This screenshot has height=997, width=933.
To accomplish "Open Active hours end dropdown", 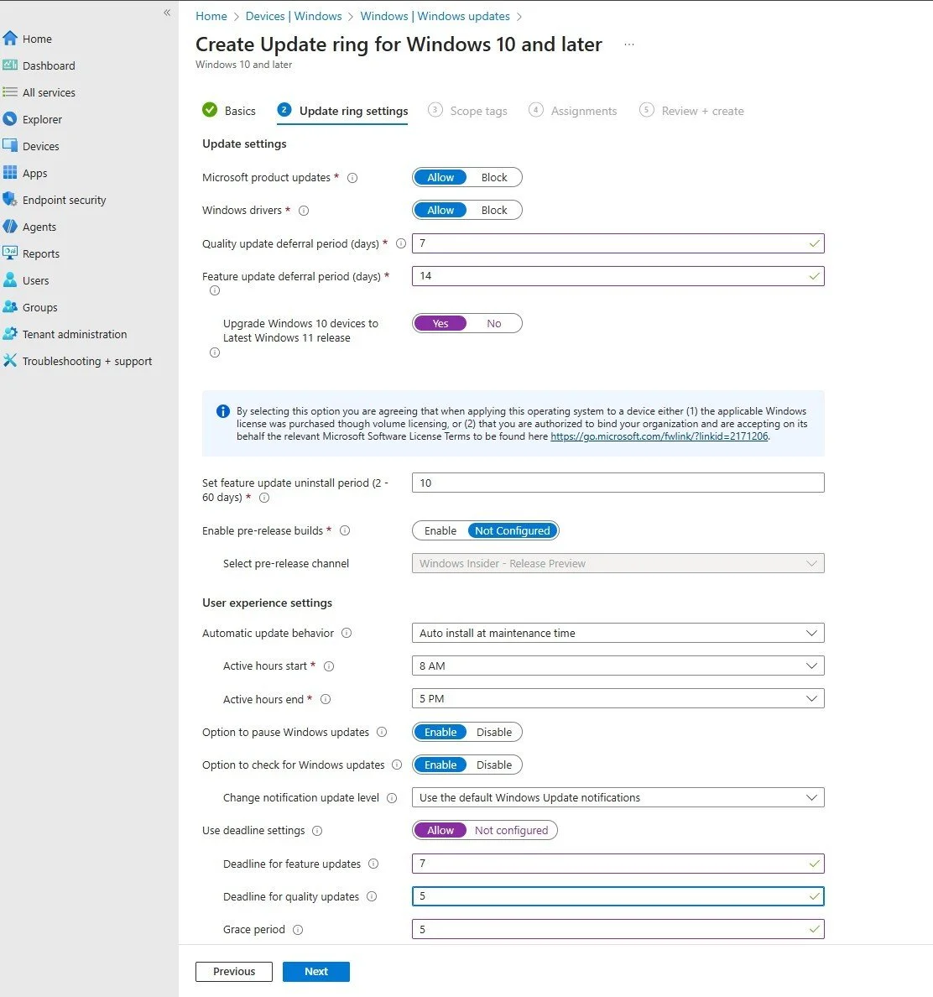I will point(618,699).
